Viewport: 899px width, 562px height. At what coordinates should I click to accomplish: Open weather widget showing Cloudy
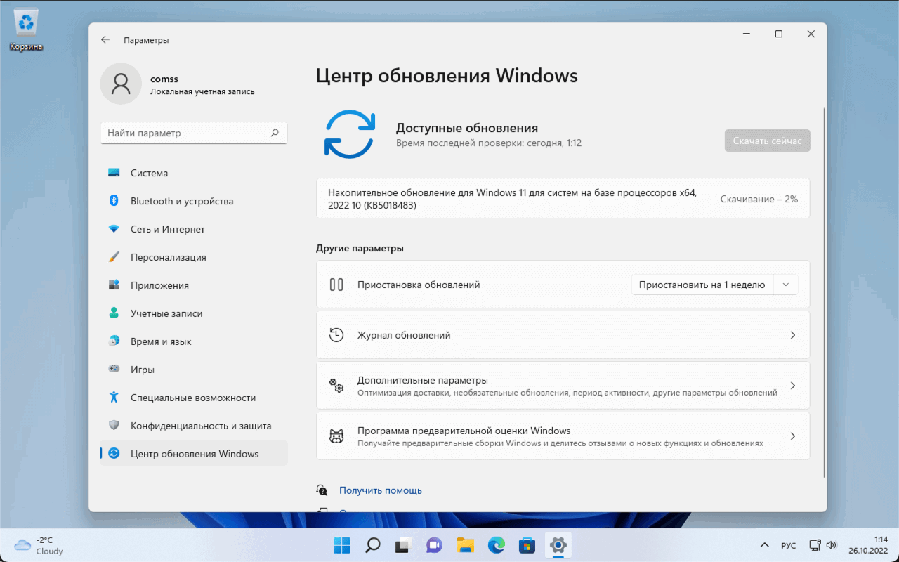(x=39, y=545)
